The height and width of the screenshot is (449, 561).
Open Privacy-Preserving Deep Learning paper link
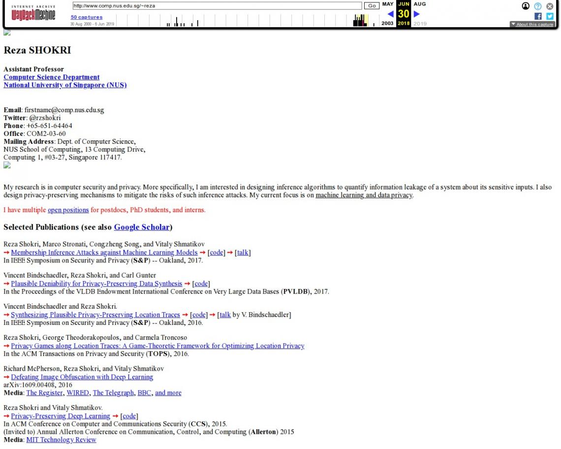click(x=61, y=416)
